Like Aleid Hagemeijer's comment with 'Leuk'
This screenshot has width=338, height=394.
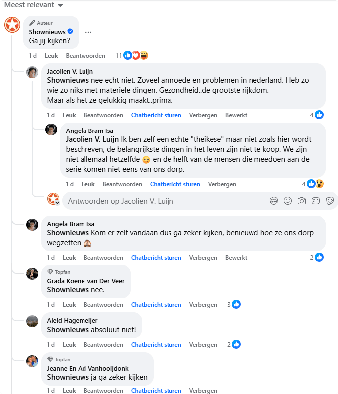pos(69,345)
